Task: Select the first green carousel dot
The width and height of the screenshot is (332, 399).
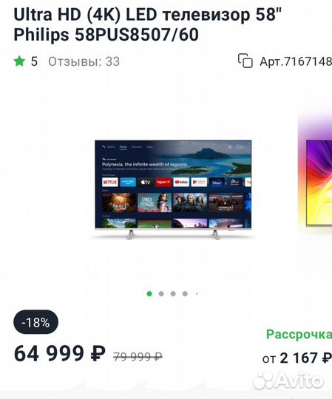Action: [149, 294]
